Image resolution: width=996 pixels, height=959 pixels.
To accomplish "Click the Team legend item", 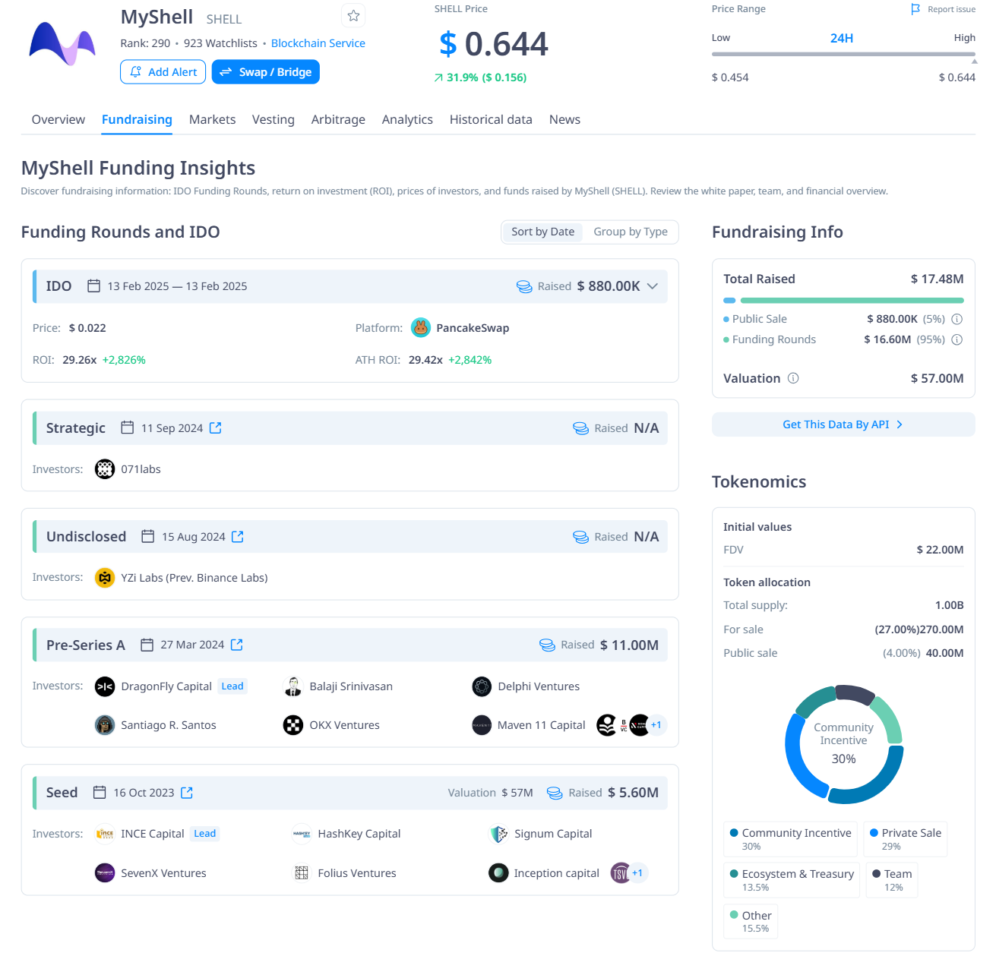I will point(892,880).
